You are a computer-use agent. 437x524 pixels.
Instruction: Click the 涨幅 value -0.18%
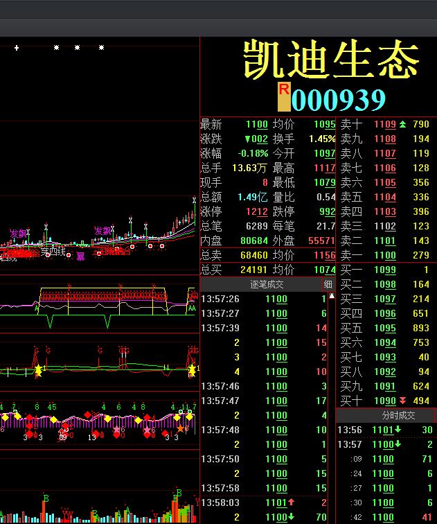[253, 154]
